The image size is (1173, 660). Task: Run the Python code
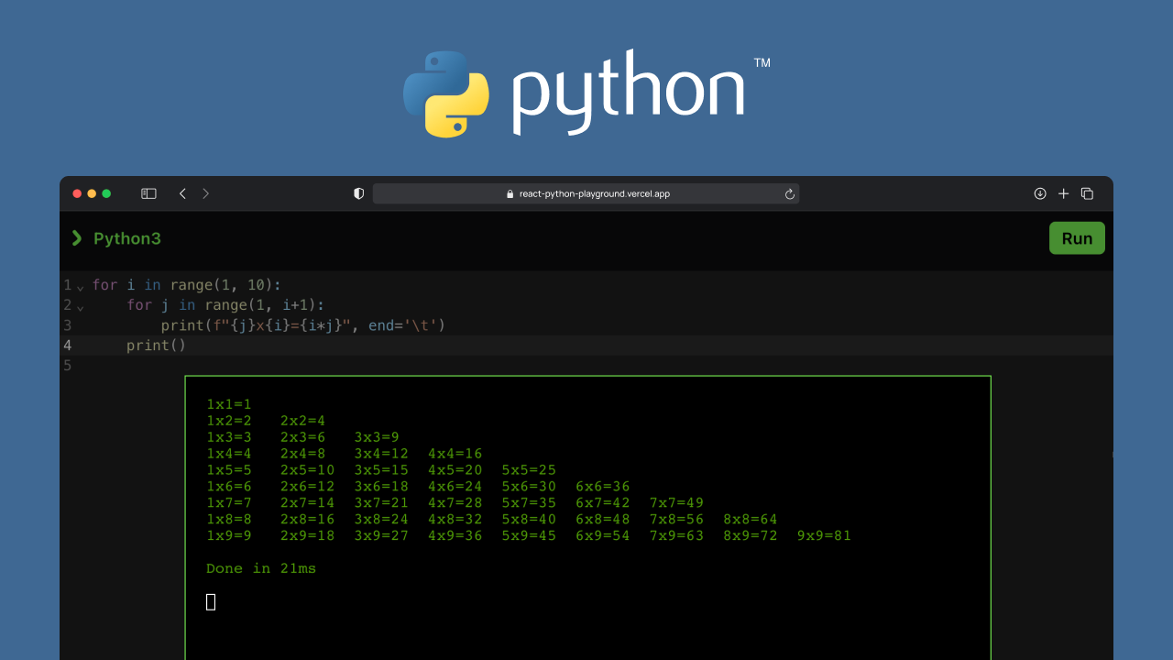pyautogui.click(x=1076, y=238)
